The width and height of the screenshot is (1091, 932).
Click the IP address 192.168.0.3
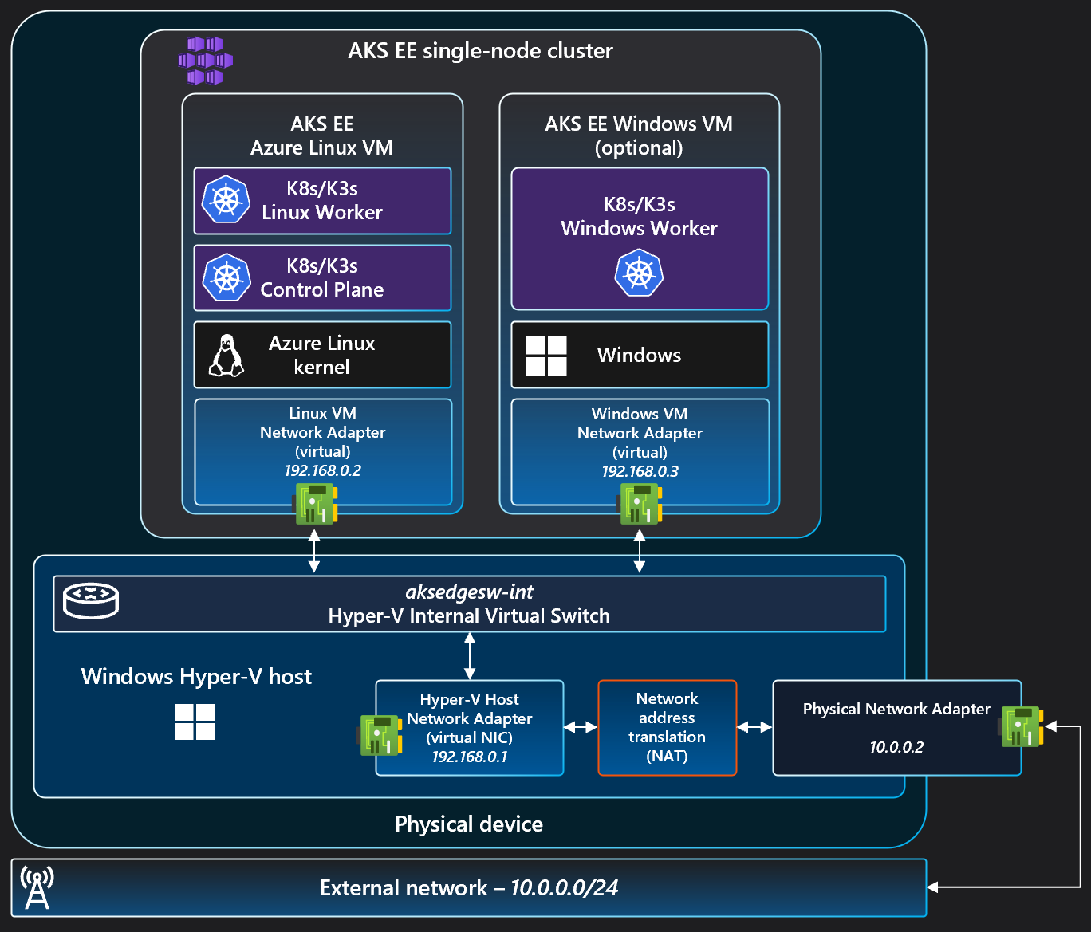pos(640,471)
